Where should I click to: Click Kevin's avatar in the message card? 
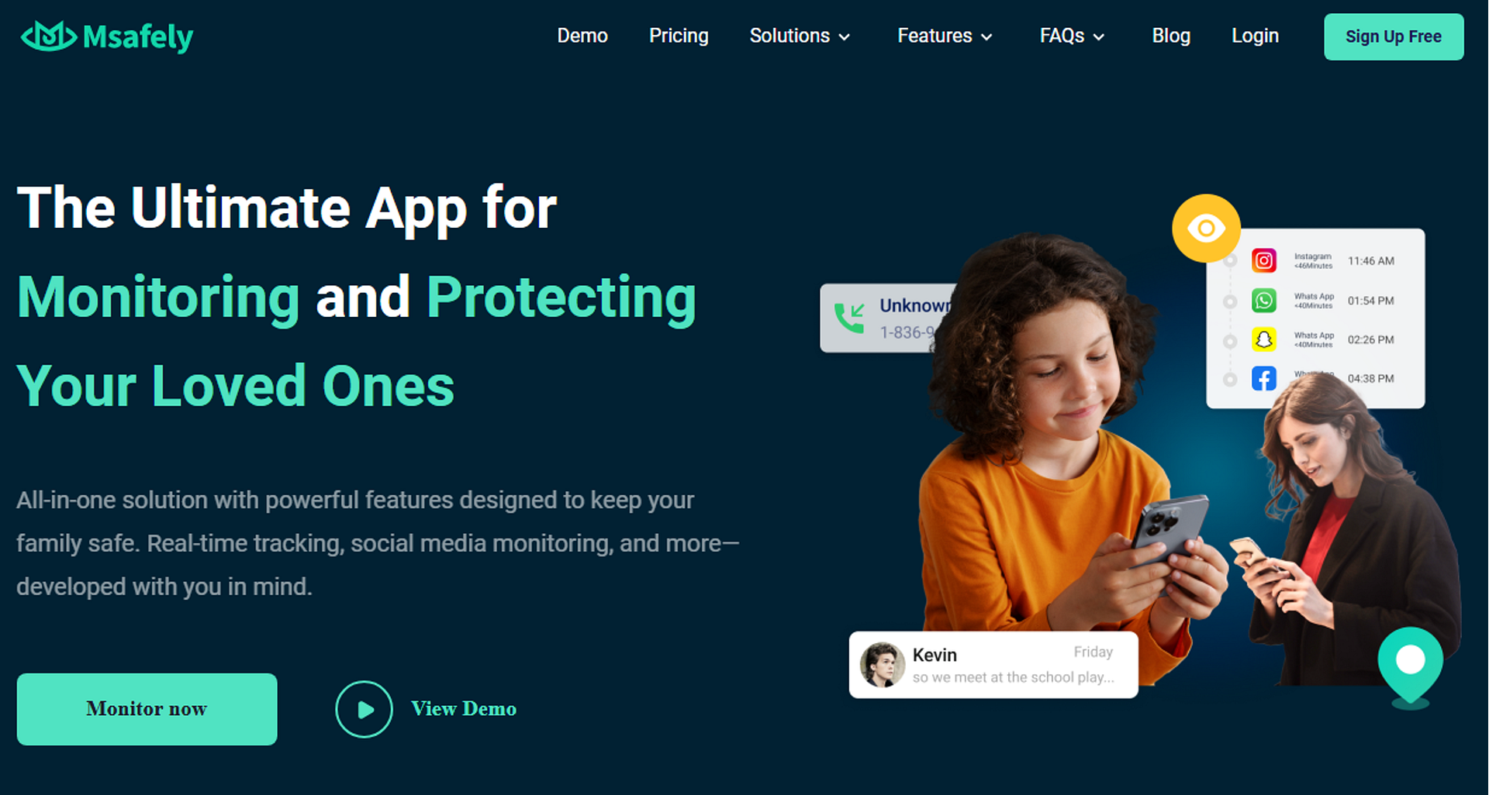883,665
